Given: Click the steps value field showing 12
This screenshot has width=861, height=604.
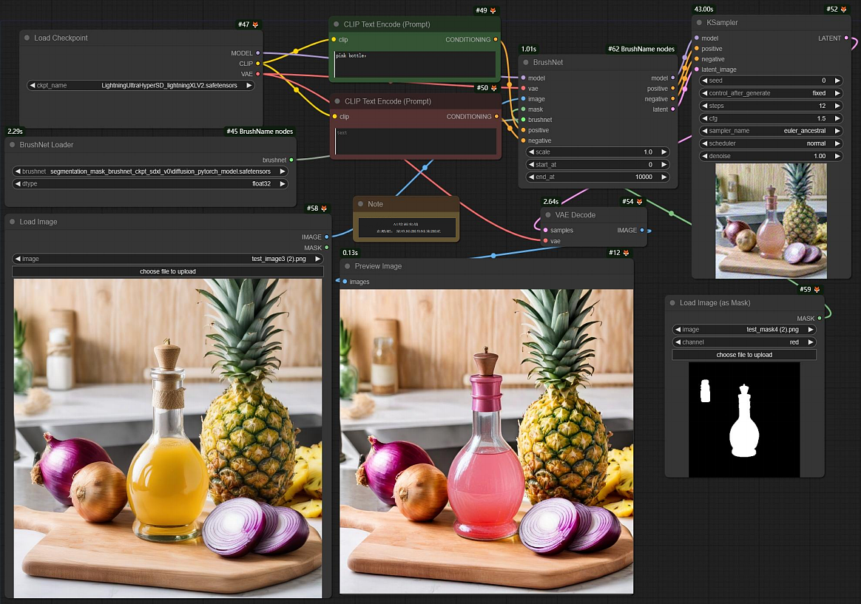Looking at the screenshot, I should pyautogui.click(x=771, y=106).
